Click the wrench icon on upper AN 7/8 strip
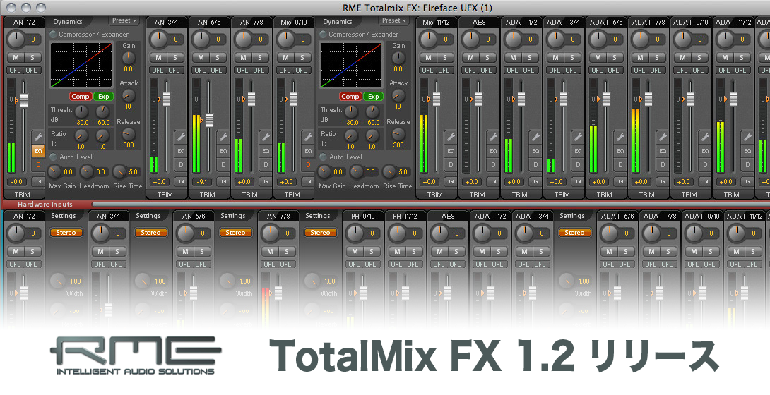This screenshot has width=770, height=395. pyautogui.click(x=266, y=137)
